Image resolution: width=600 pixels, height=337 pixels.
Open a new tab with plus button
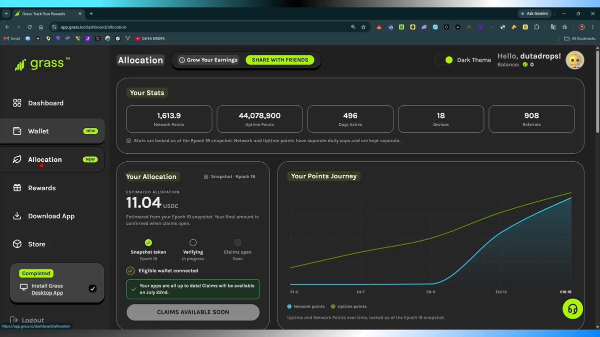[x=91, y=13]
